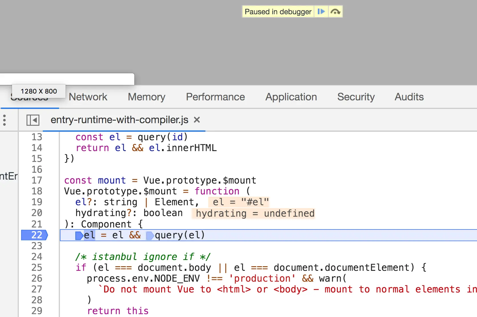This screenshot has height=317, width=477.
Task: Click line number 17 in the gutter
Action: pos(37,180)
